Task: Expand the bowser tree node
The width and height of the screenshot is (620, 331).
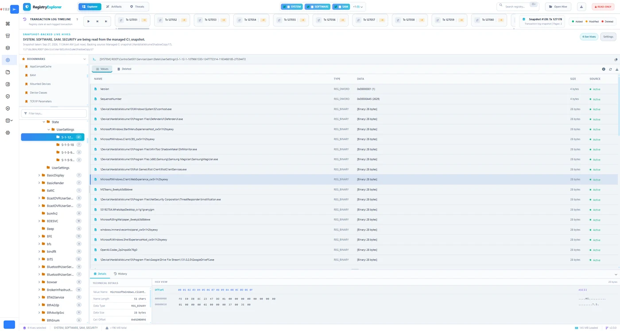Action: coord(39,282)
